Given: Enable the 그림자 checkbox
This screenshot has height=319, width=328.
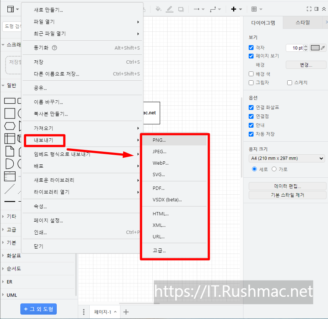Looking at the screenshot, I should (251, 83).
